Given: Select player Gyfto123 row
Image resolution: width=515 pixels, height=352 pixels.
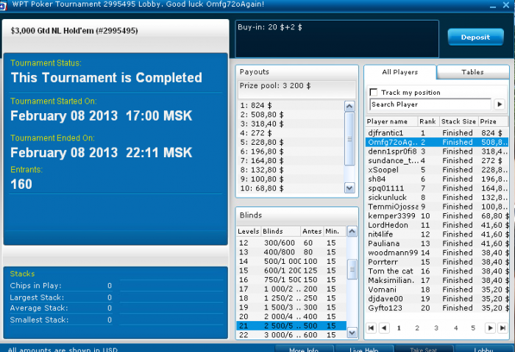Looking at the screenshot, I should [x=437, y=308].
